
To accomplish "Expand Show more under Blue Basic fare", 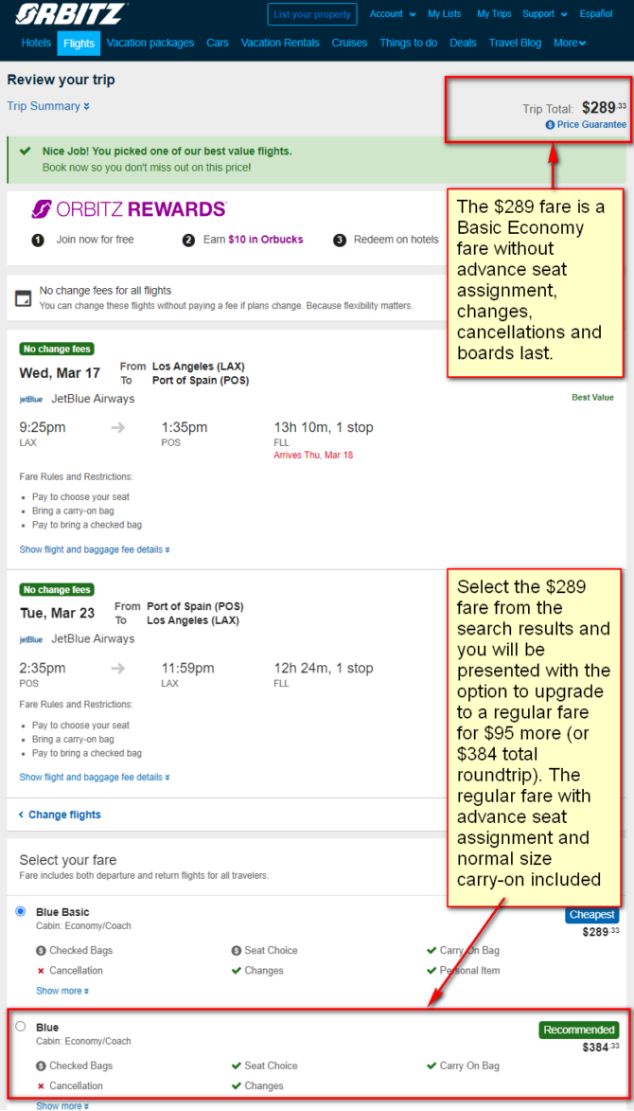I will [x=62, y=991].
